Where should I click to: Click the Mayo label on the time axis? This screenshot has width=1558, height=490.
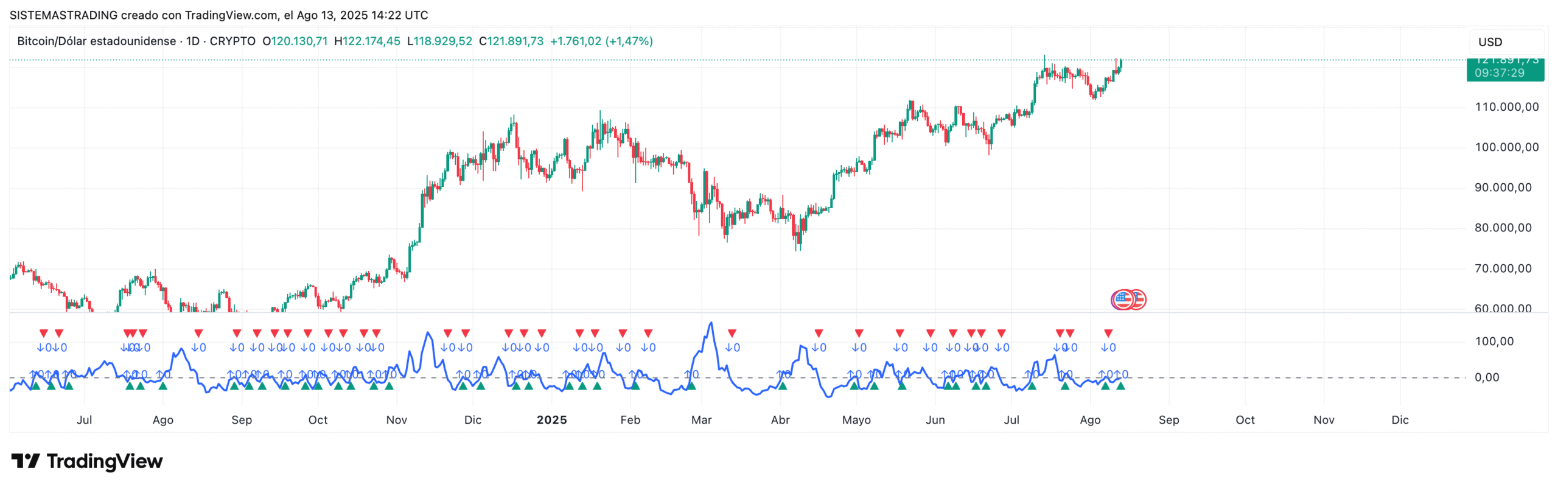pos(856,419)
